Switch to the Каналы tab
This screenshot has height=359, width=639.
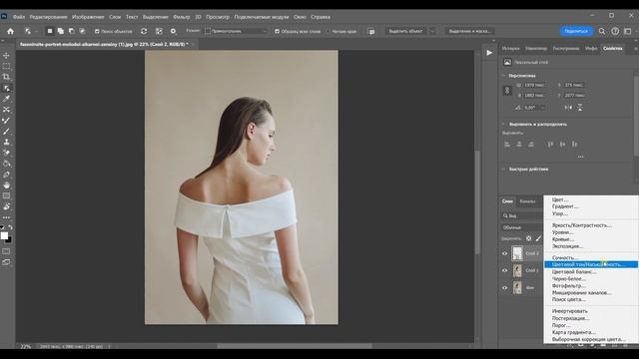(x=527, y=201)
